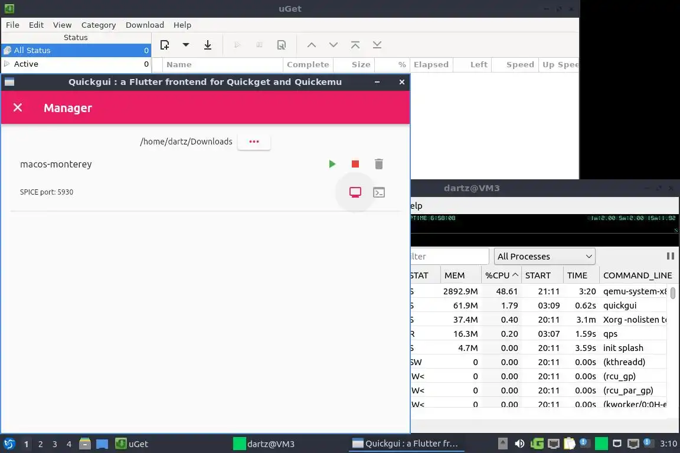The image size is (680, 453).
Task: Open the file manager icon in the taskbar
Action: [x=85, y=444]
